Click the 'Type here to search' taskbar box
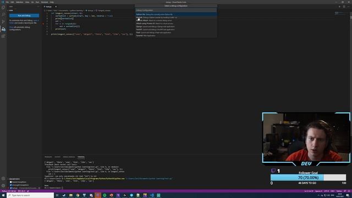This screenshot has height=198, width=352. [x=30, y=195]
